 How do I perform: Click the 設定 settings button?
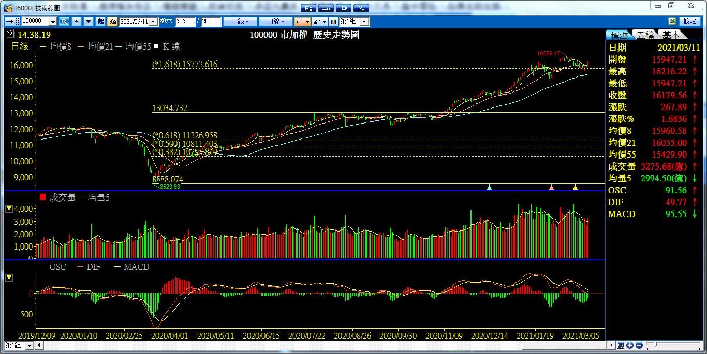point(690,21)
